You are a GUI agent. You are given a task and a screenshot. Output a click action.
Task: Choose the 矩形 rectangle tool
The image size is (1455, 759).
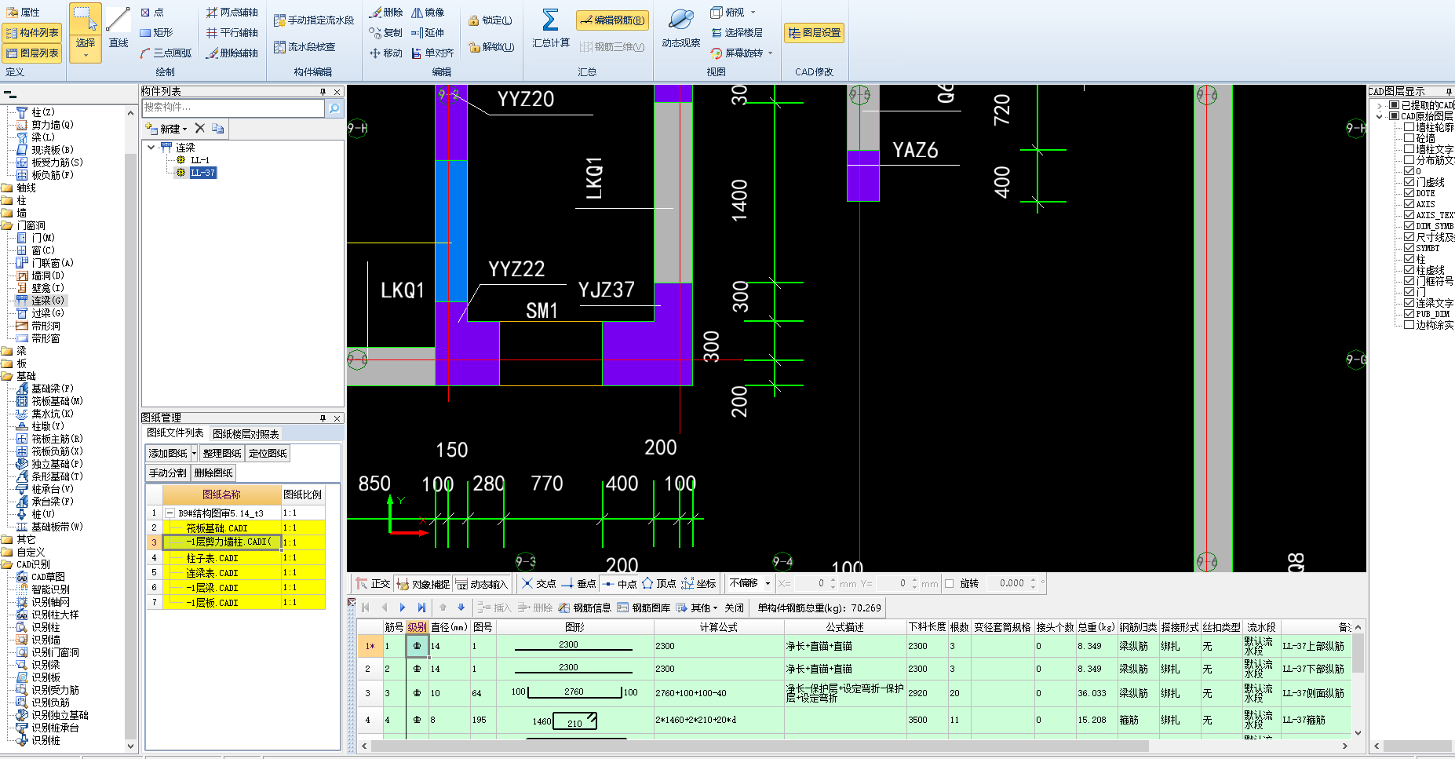pyautogui.click(x=156, y=33)
